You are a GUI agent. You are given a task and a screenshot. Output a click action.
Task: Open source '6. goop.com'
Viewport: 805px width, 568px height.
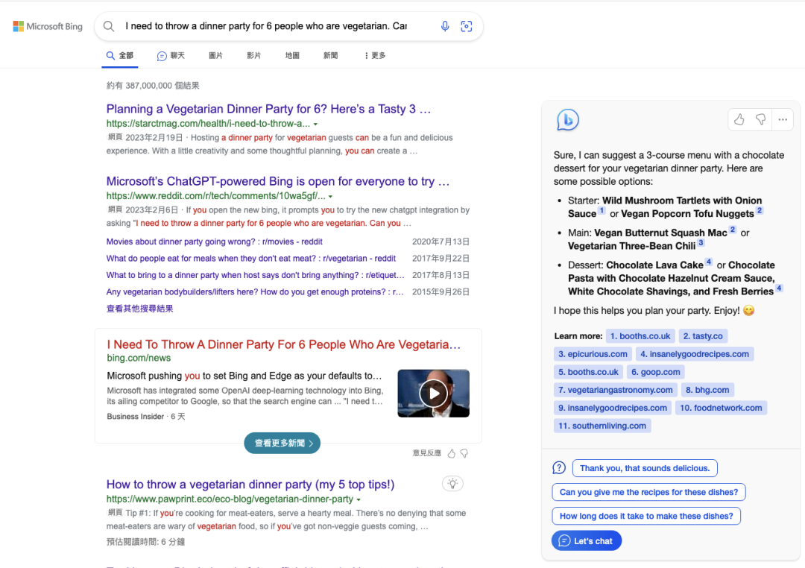pos(656,373)
